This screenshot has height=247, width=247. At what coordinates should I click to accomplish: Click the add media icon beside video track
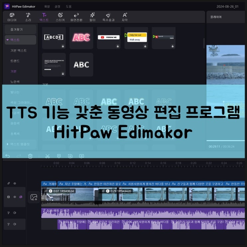34,197
